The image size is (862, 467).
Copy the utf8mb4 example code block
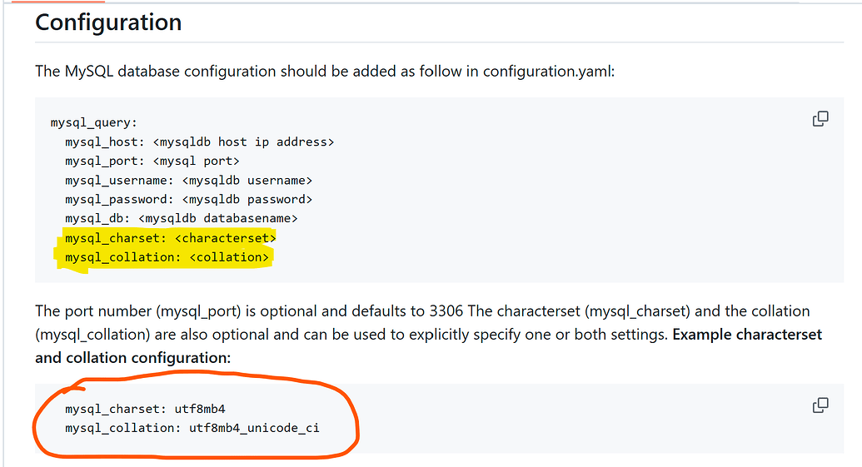(820, 405)
